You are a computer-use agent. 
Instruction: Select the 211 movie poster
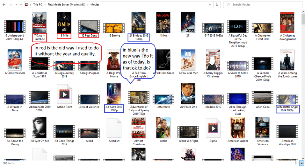coord(188,23)
